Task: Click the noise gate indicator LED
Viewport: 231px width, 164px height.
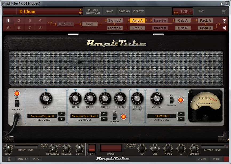Action: coord(60,145)
